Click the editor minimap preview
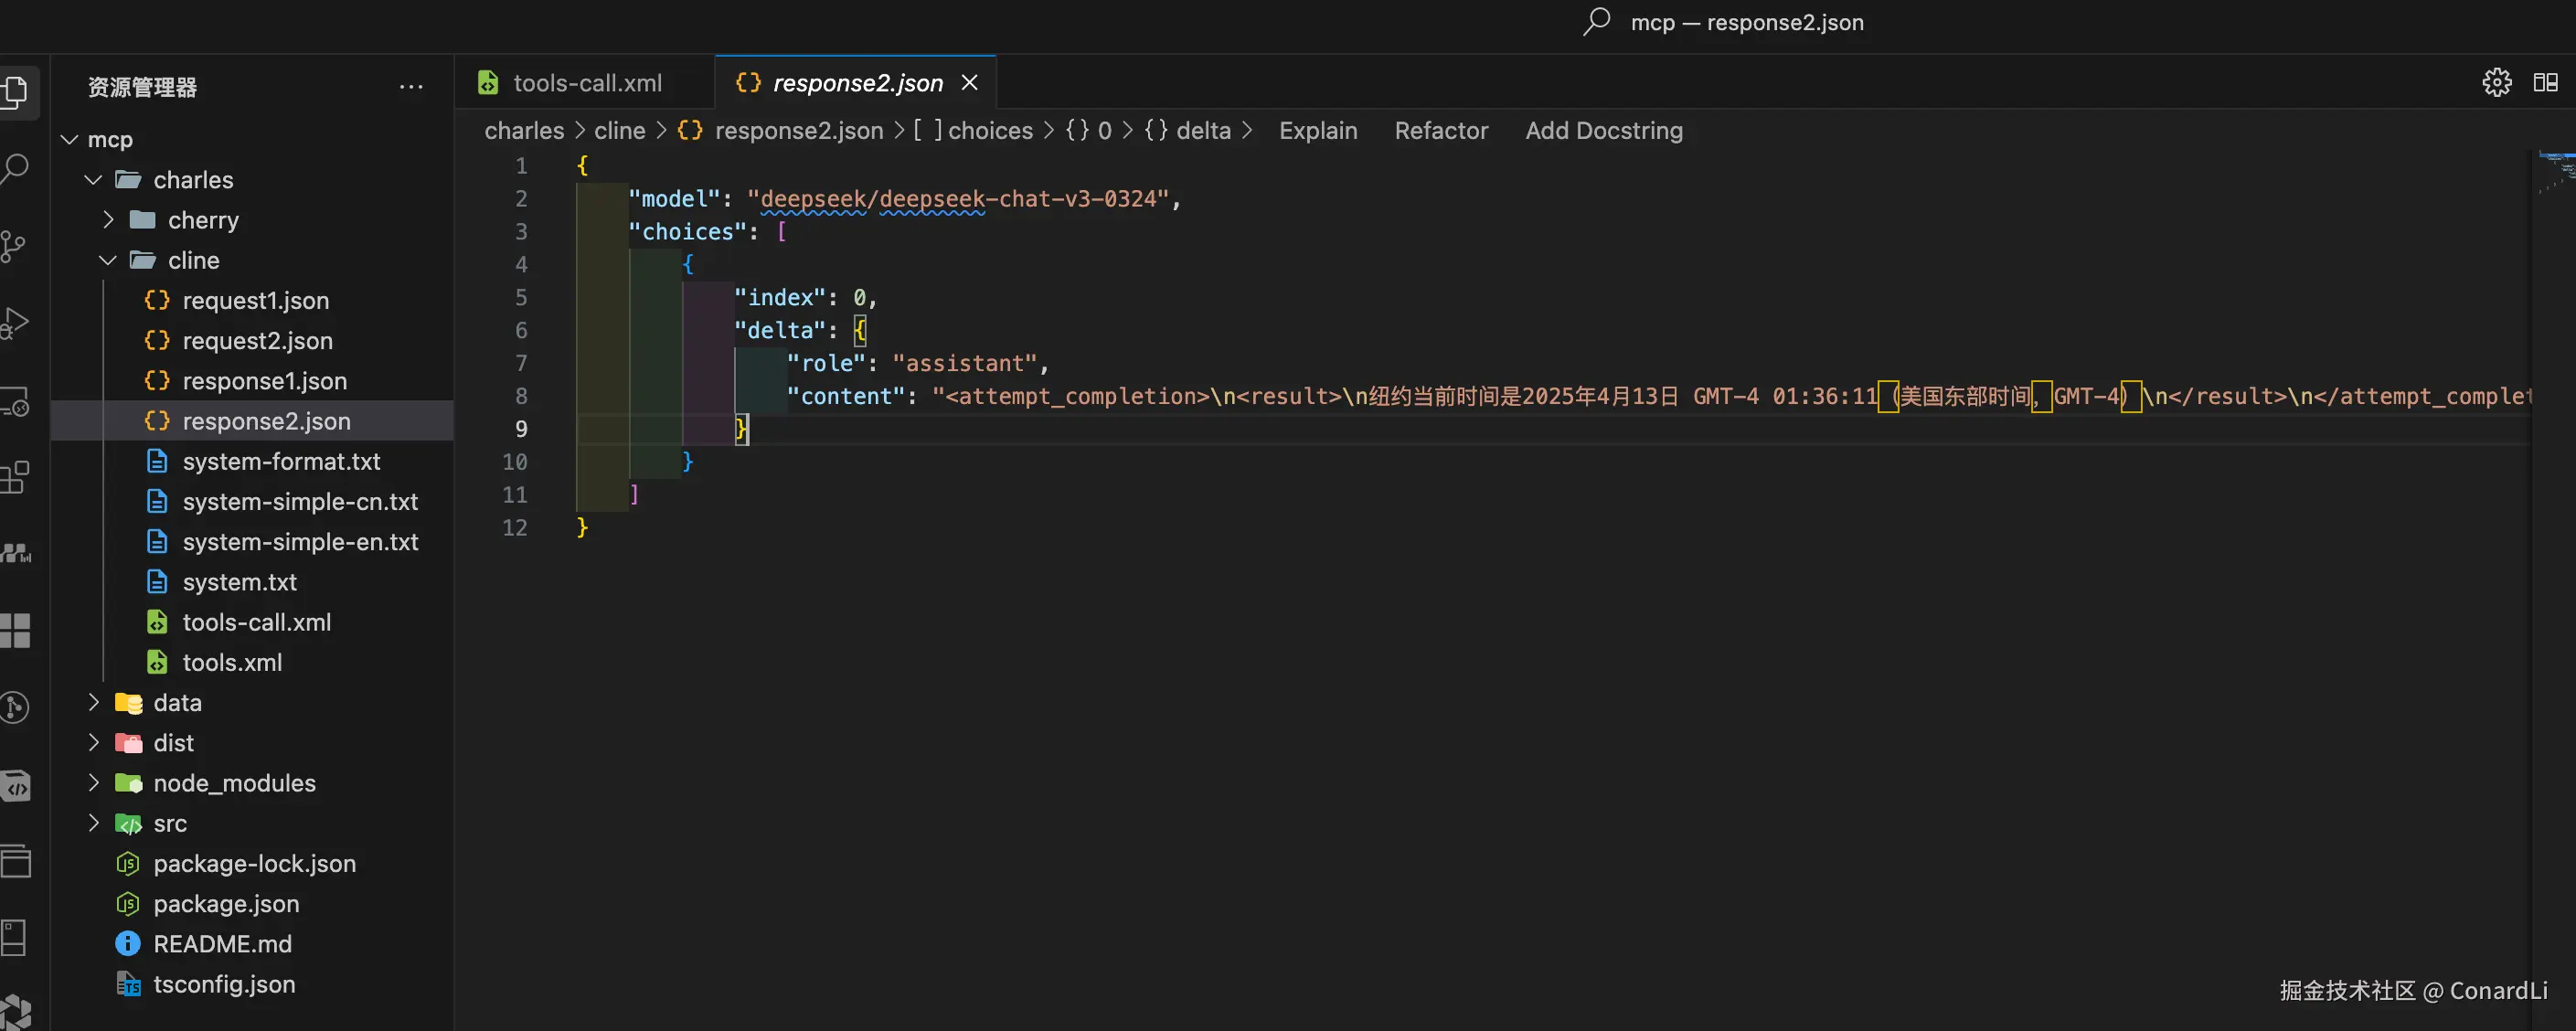This screenshot has width=2576, height=1031. 2555,172
